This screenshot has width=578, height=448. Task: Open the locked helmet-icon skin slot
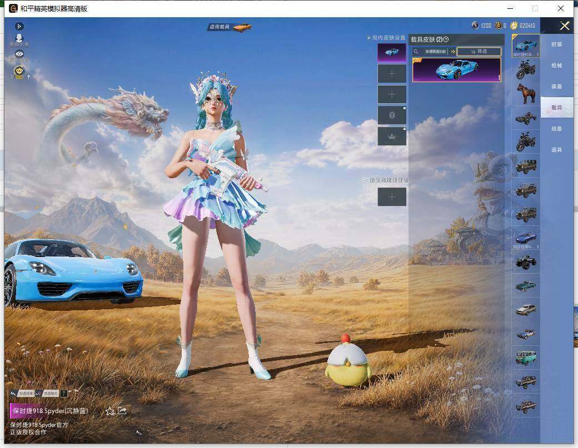[392, 115]
